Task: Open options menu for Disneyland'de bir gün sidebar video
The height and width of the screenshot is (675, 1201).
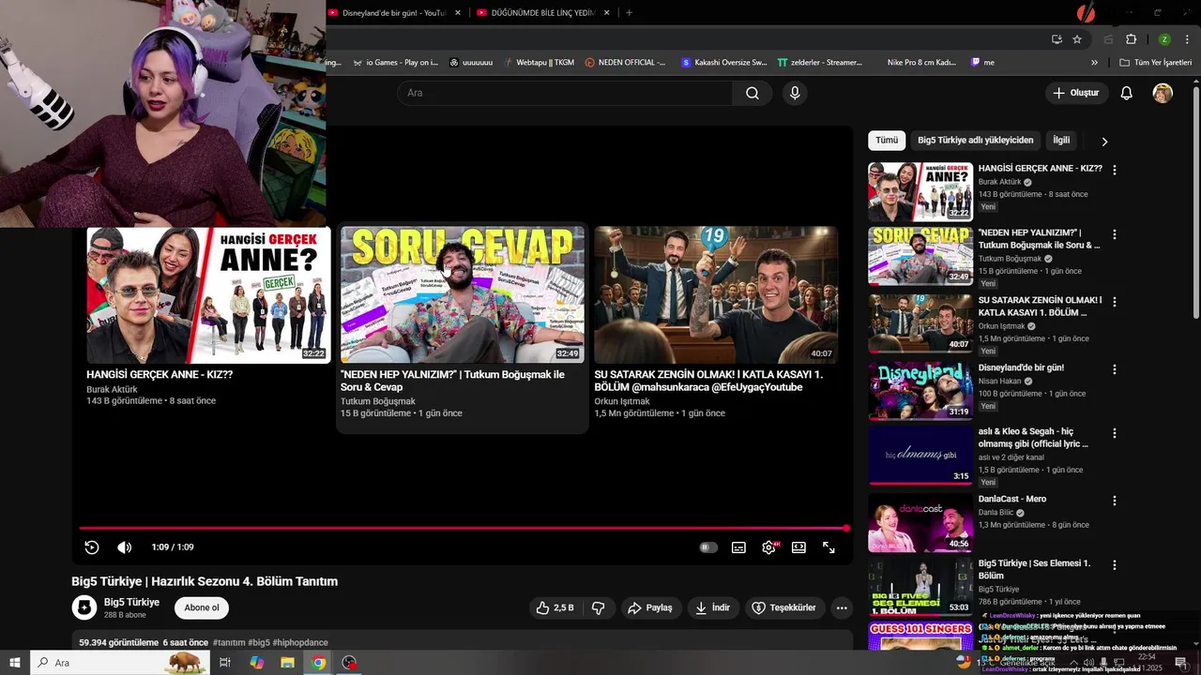Action: [1115, 369]
